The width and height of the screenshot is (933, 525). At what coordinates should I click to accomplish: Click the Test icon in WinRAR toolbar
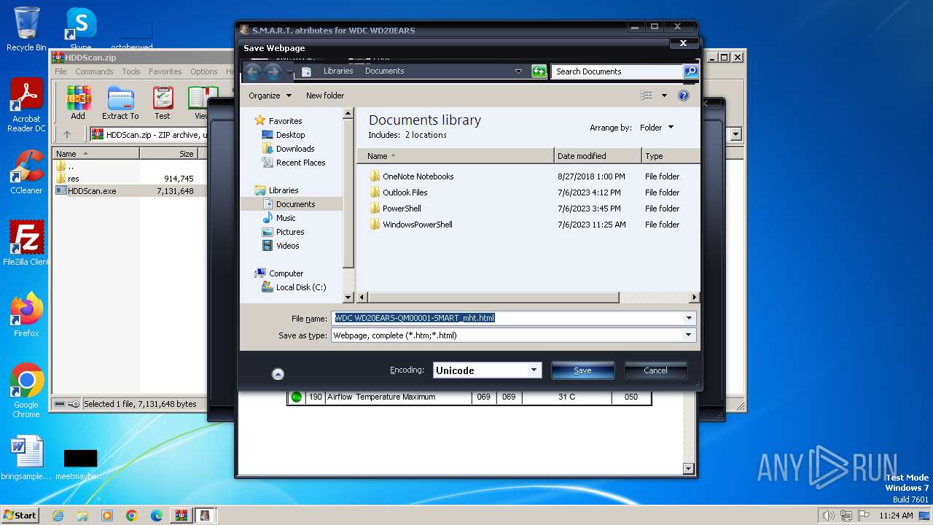coord(163,103)
